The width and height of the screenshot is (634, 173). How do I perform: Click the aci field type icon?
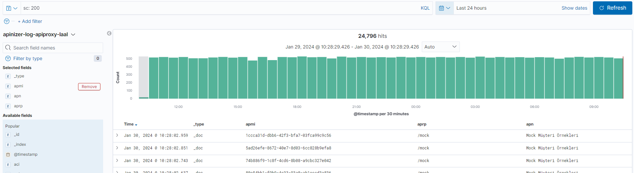click(8, 165)
